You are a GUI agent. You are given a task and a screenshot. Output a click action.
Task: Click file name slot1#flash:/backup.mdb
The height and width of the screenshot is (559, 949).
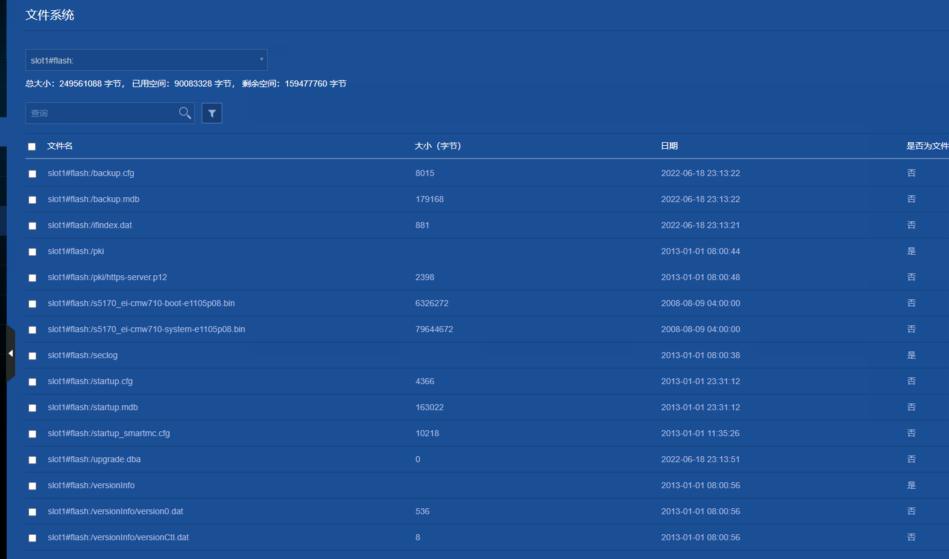click(93, 199)
